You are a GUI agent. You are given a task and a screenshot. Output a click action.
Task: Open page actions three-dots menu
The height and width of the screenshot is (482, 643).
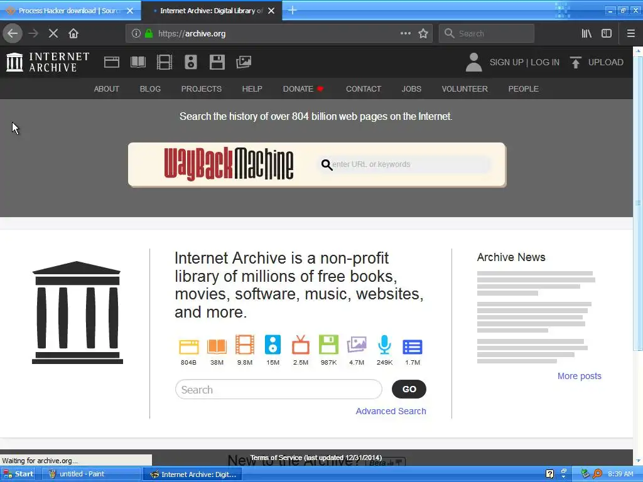click(406, 33)
